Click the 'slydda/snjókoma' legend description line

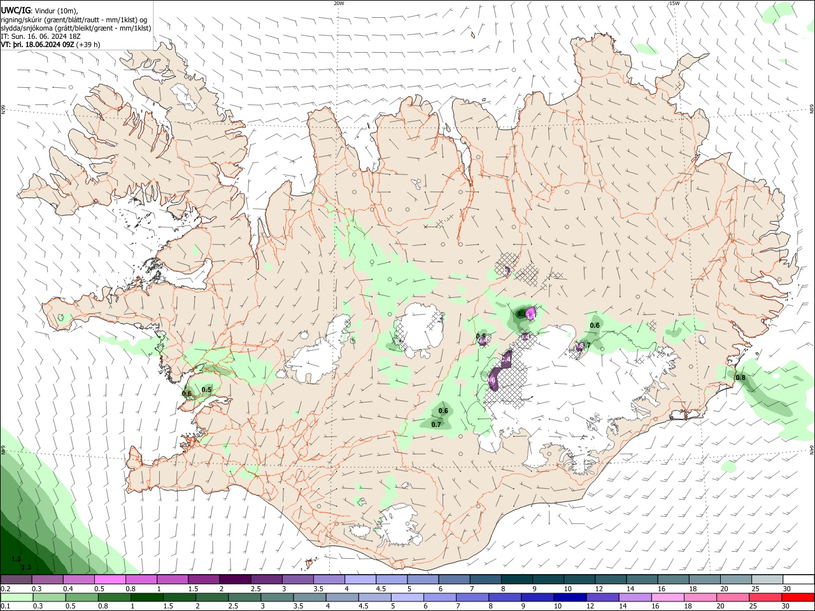click(x=76, y=28)
